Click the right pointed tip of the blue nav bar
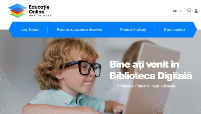Screen dimensions: 201x114 195,30
